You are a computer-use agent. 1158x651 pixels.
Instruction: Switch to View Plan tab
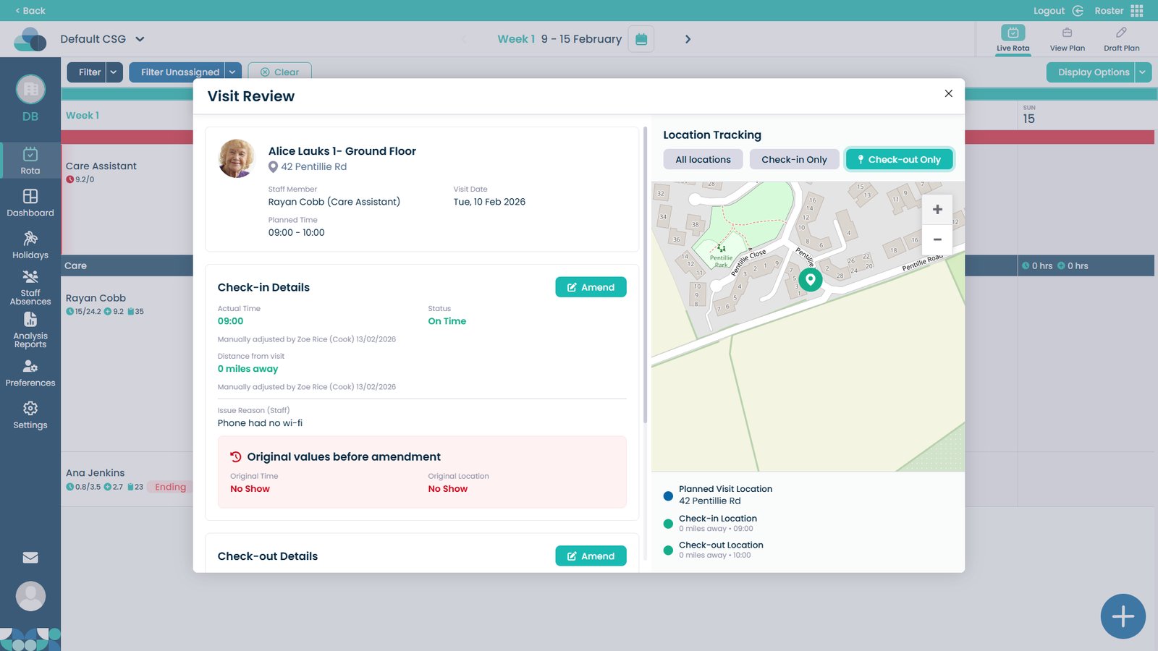coord(1067,39)
